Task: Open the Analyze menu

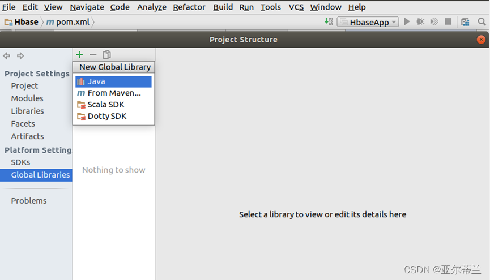Action: point(152,7)
